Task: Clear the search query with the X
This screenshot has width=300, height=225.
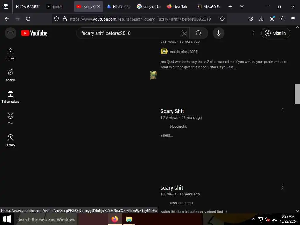Action: click(185, 33)
